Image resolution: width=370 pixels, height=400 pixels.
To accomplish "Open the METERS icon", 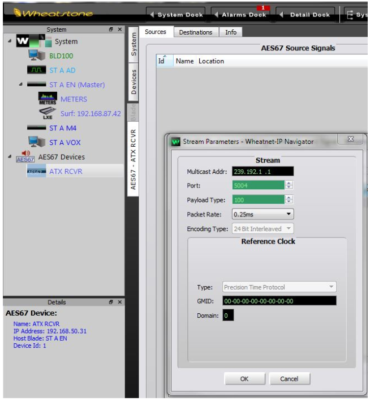I will (48, 99).
